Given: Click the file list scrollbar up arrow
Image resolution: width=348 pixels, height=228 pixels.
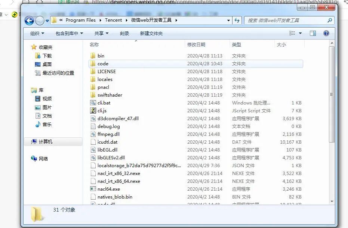Looking at the screenshot, I should click(332, 43).
